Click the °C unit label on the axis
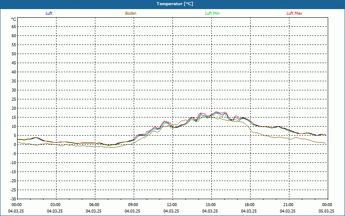The image size is (345, 216). click(x=14, y=19)
